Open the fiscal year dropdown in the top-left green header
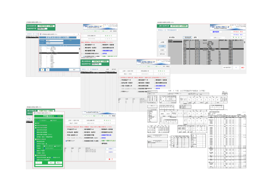This screenshot has height=190, width=272. 43,28
